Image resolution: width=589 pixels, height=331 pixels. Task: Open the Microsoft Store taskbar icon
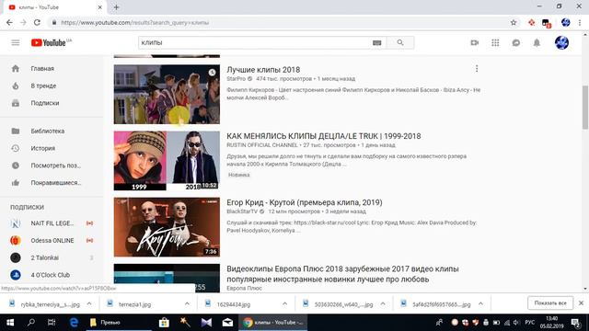coord(164,323)
